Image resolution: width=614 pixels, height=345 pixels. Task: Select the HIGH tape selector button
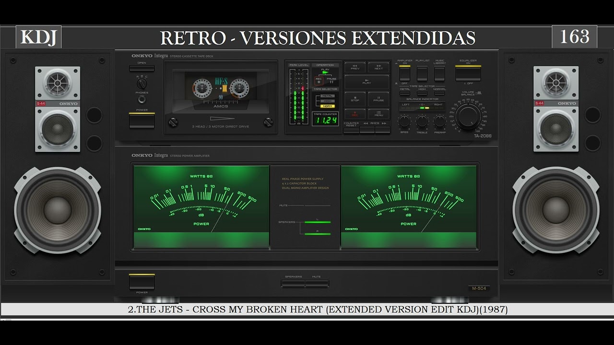click(422, 93)
